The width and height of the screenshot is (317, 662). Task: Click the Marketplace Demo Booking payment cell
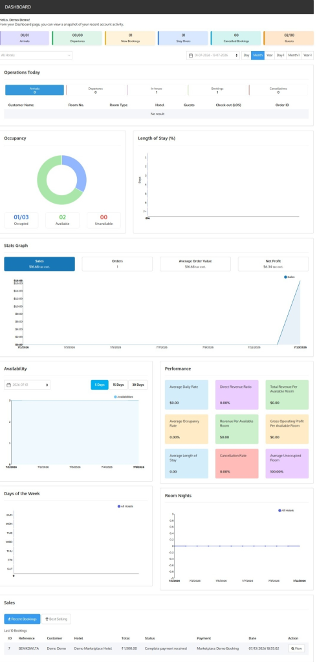[217, 648]
